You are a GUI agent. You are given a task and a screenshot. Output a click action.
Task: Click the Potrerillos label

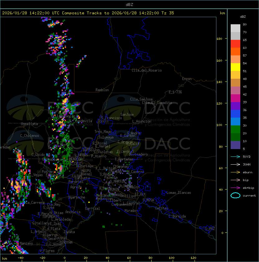(52, 172)
